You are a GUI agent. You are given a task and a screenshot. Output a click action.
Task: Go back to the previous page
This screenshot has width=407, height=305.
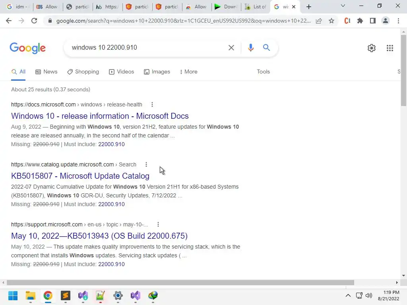tap(9, 21)
